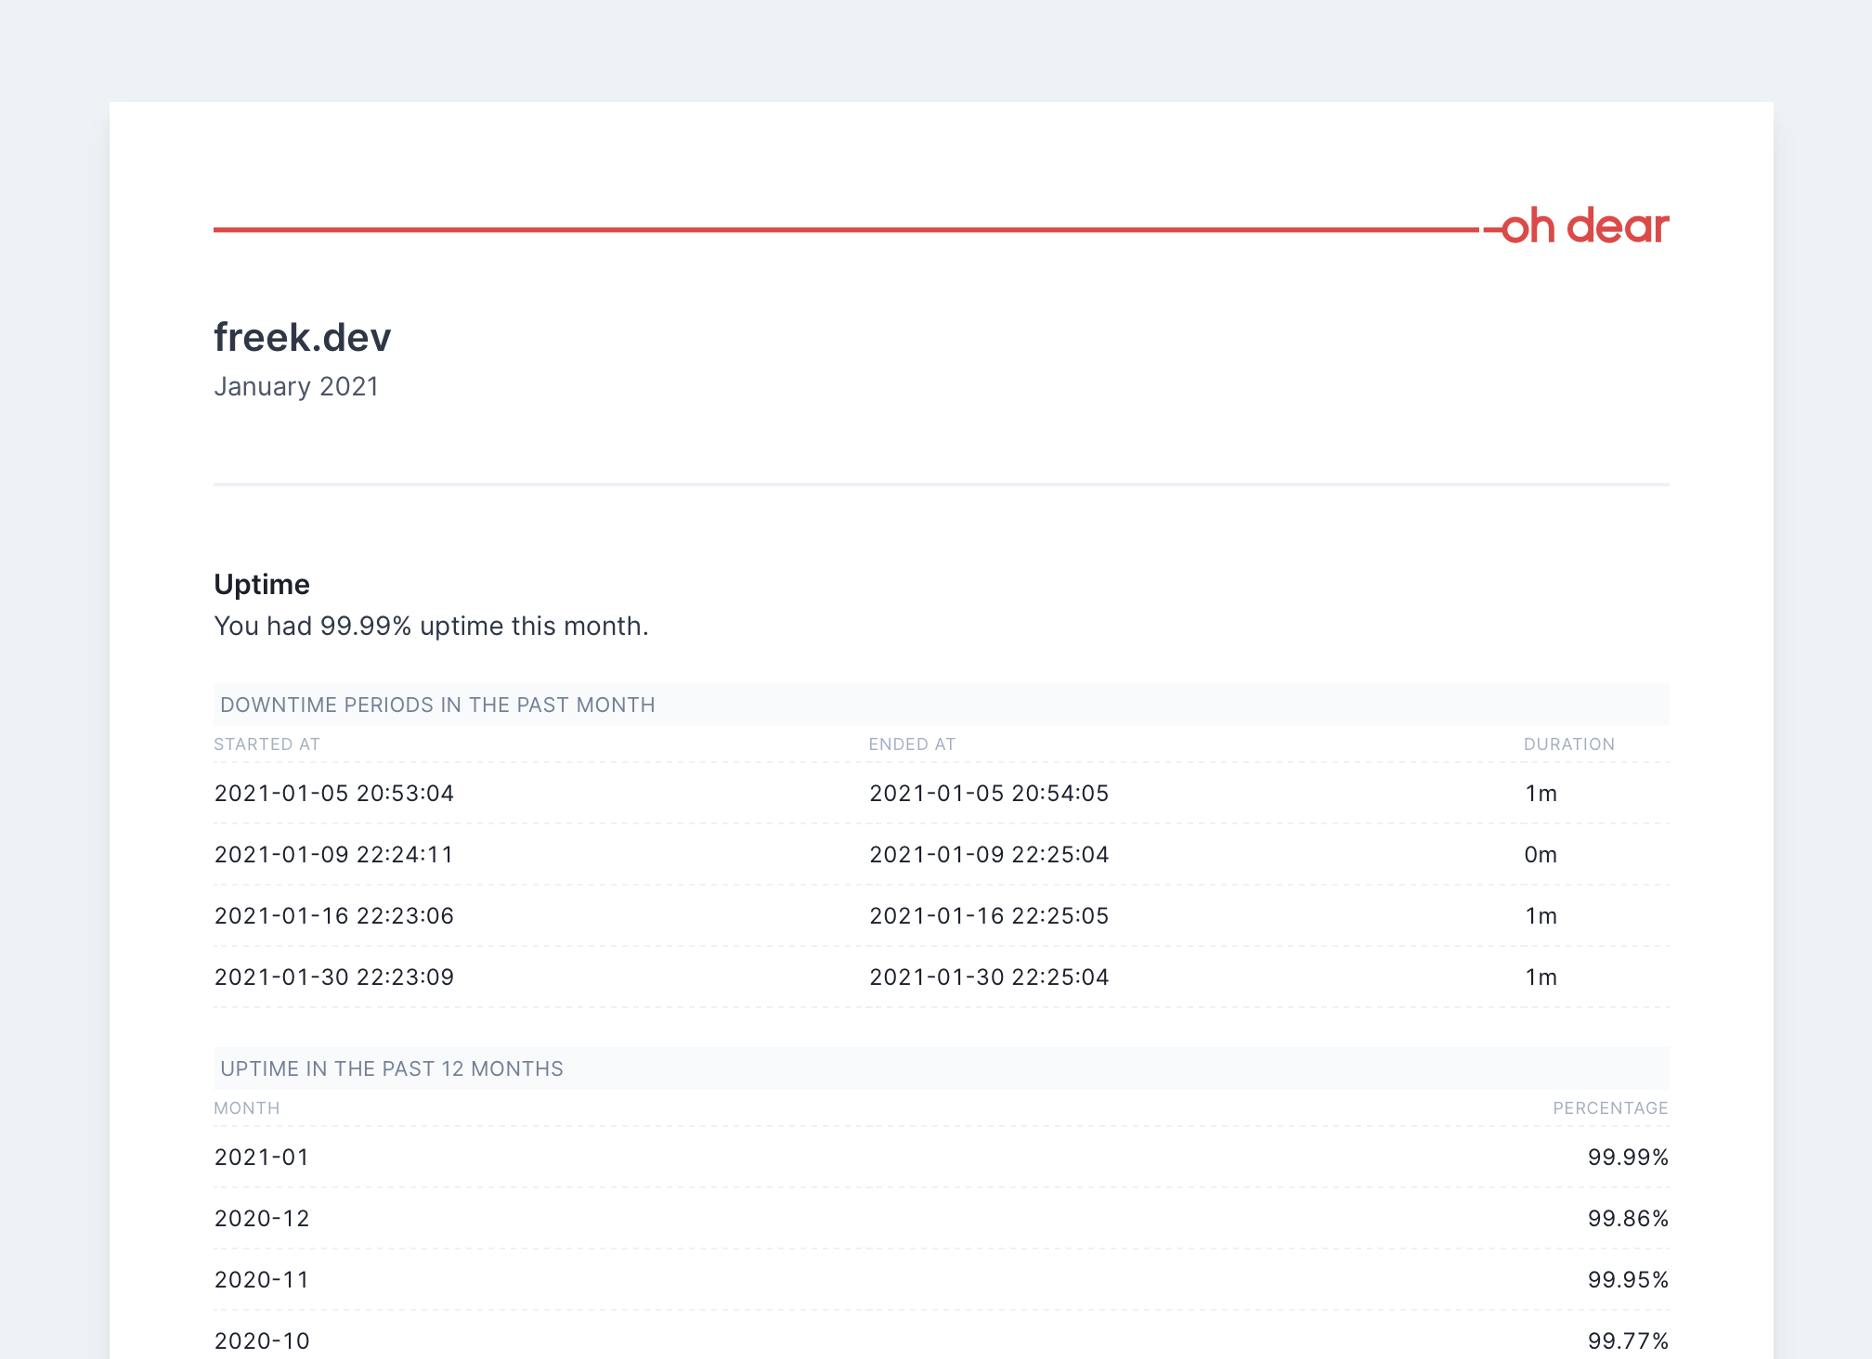Click the Uptime section heading

[x=262, y=584]
